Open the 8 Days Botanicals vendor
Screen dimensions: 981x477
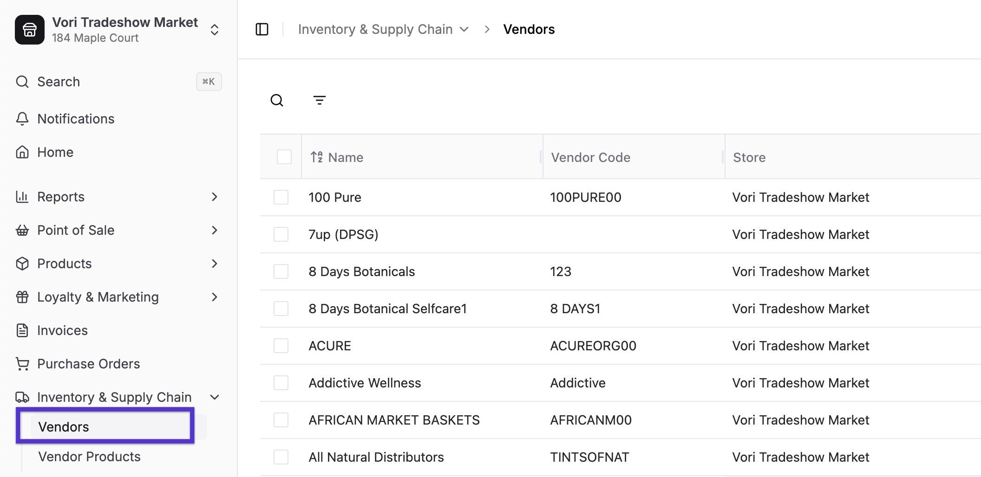pyautogui.click(x=361, y=271)
